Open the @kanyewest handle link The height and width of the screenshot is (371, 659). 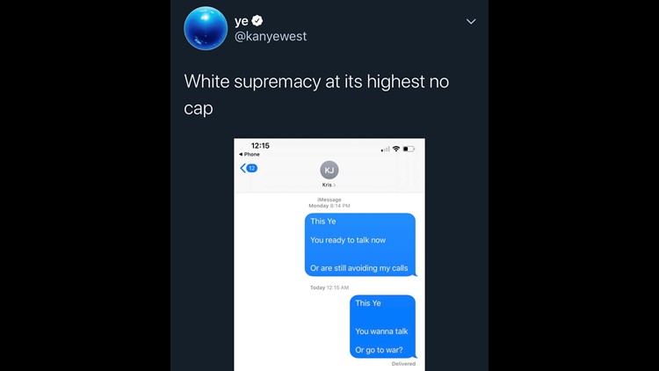[271, 37]
